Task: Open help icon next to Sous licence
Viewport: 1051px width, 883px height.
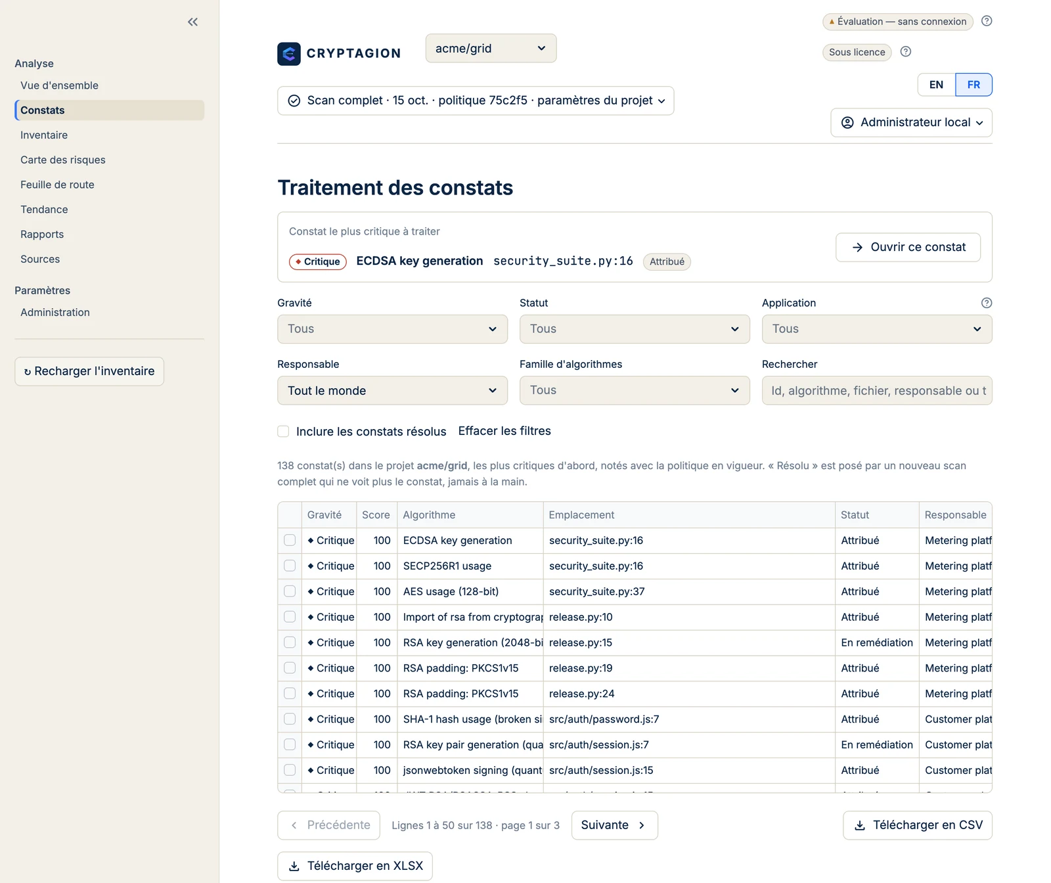Action: click(906, 51)
